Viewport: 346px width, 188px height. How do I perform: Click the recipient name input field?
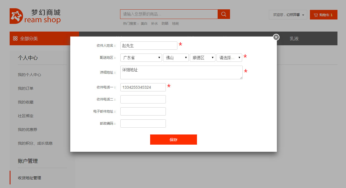[x=149, y=46]
